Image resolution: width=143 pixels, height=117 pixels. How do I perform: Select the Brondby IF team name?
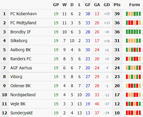21,32
